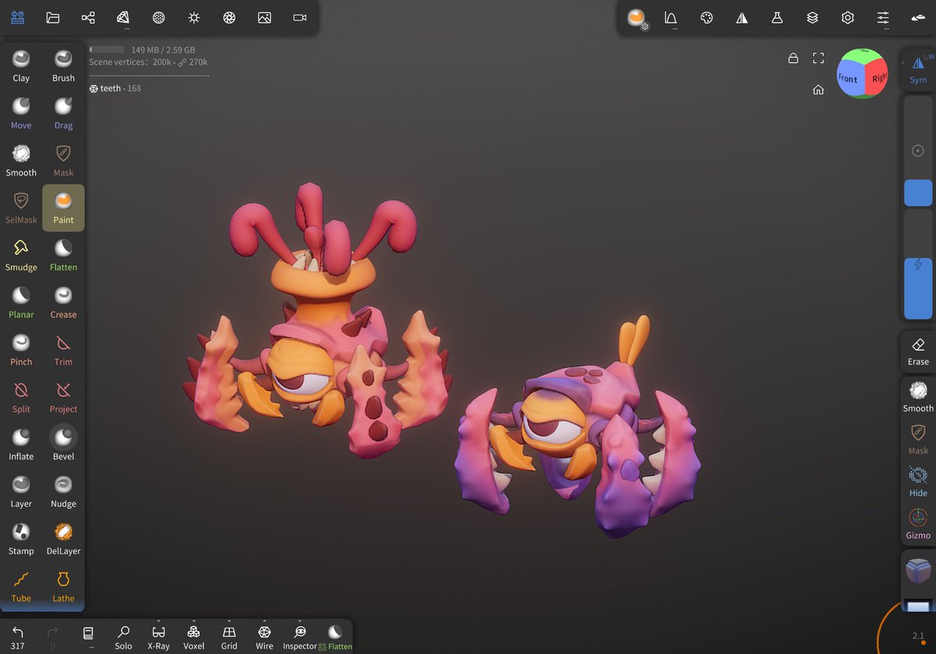Open the files folder menu
This screenshot has width=936, height=654.
53,17
